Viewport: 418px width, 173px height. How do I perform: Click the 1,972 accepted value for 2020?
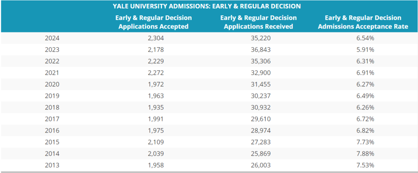tap(153, 84)
